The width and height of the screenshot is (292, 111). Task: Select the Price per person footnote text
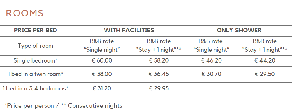point(29,106)
